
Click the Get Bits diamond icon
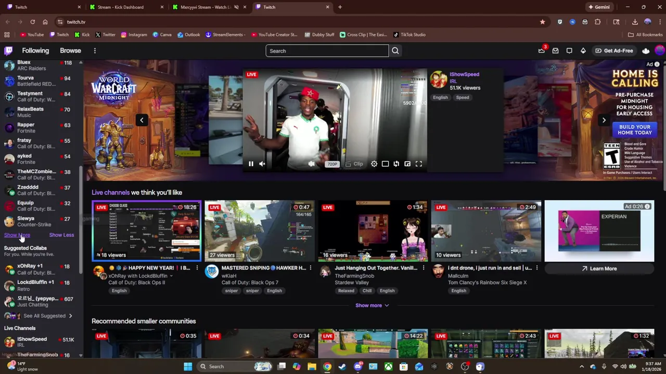[x=583, y=50]
